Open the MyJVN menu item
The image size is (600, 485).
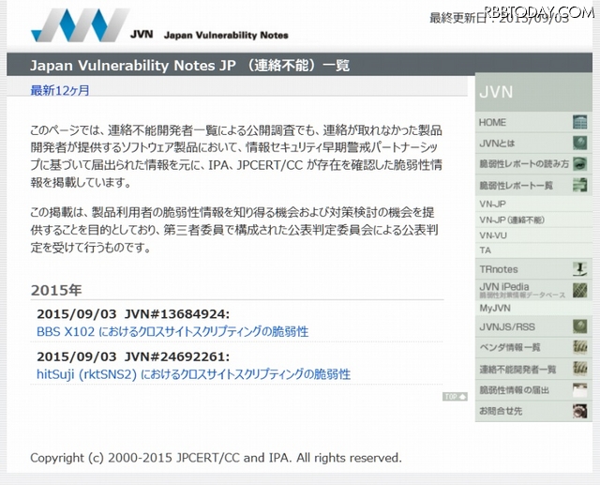533,308
